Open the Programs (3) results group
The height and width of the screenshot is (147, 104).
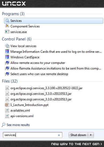(13, 14)
